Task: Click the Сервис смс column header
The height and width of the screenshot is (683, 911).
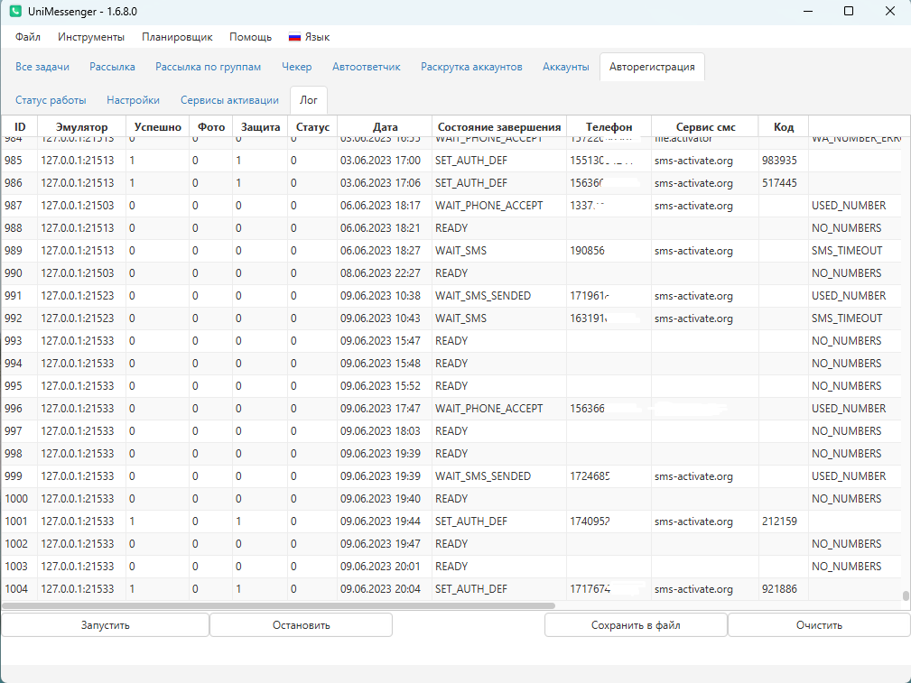Action: [x=705, y=127]
